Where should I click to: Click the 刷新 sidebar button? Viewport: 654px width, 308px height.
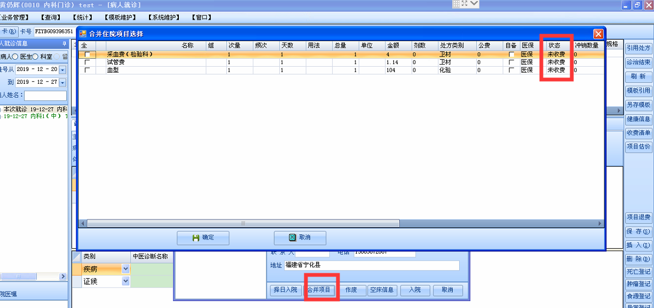[639, 77]
